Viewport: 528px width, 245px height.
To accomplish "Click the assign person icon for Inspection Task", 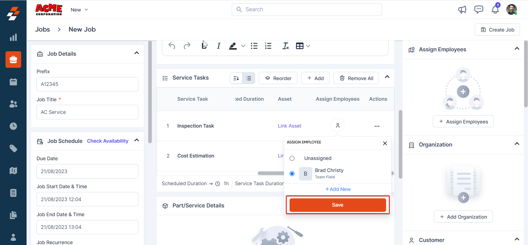I will (337, 125).
